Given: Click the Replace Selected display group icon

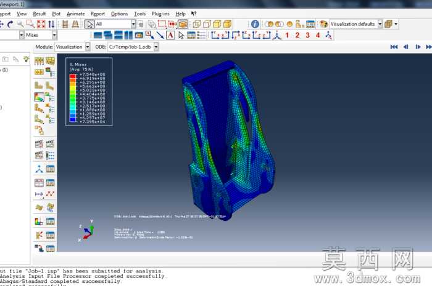Looking at the screenshot, I should point(269,24).
